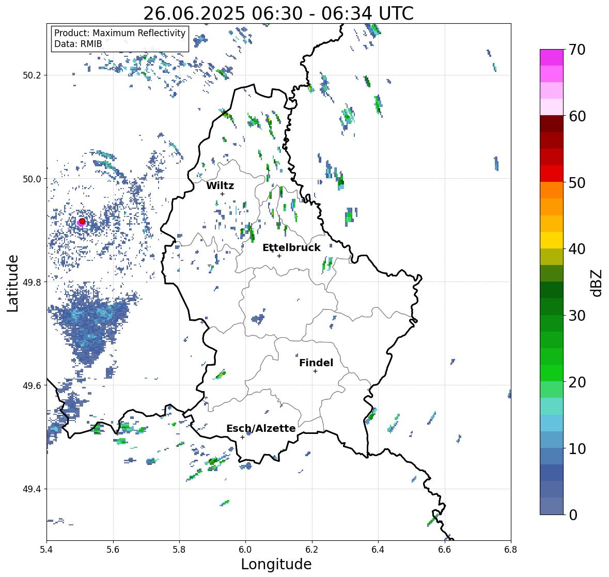Pick the orange swatch just below 50 dBZ
This screenshot has width=609, height=577.
tap(552, 190)
